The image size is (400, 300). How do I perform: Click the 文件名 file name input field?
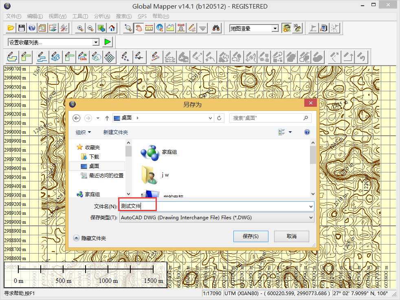[217, 206]
